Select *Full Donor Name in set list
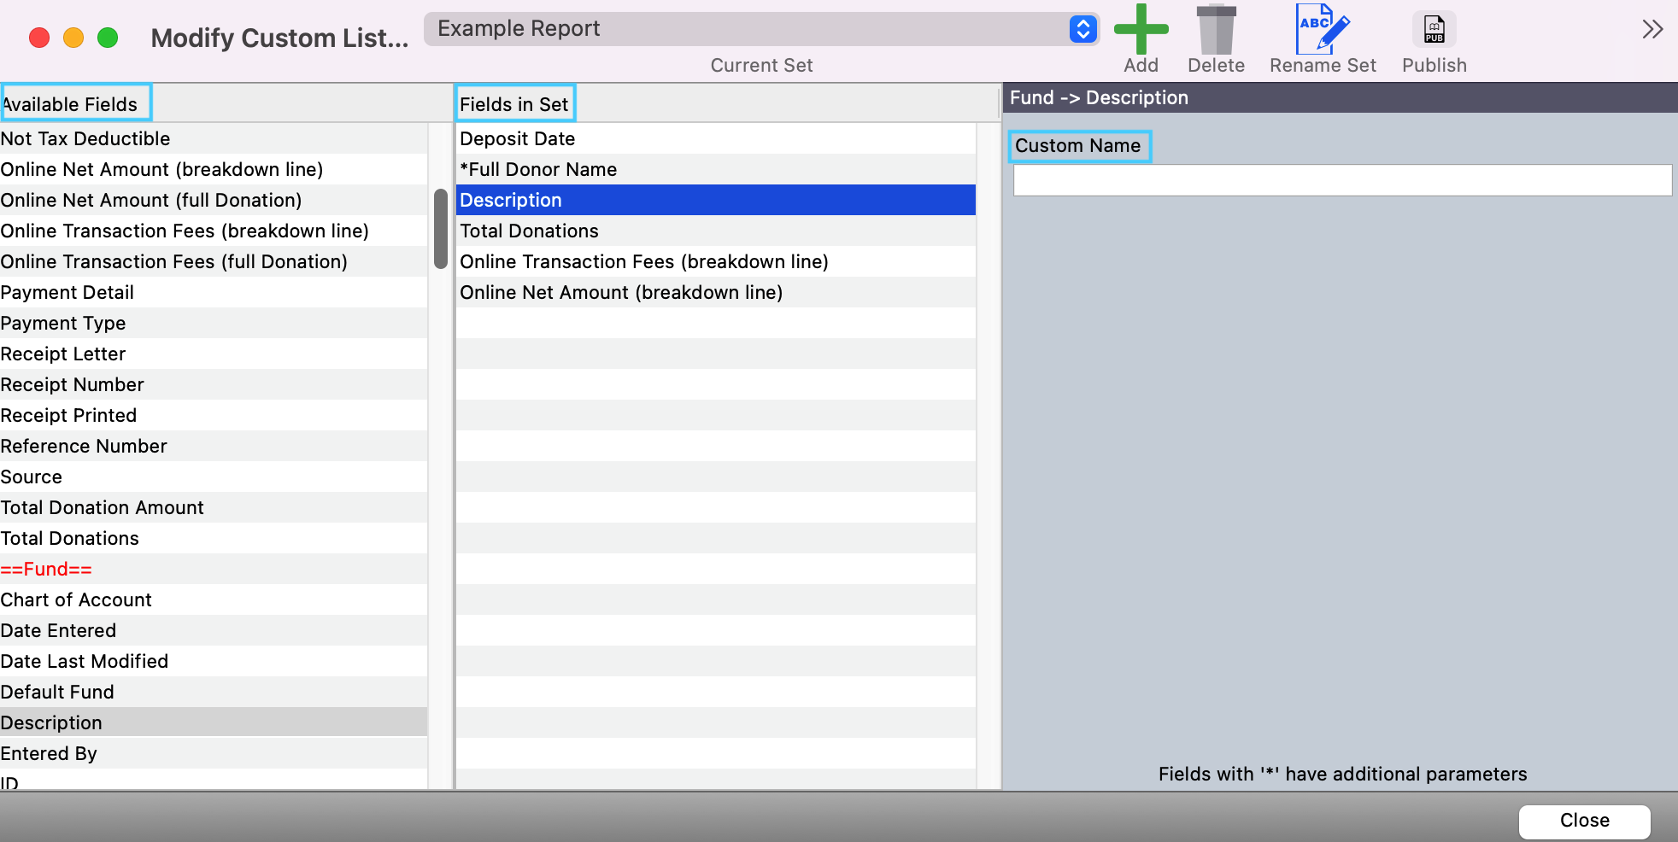 pyautogui.click(x=538, y=169)
